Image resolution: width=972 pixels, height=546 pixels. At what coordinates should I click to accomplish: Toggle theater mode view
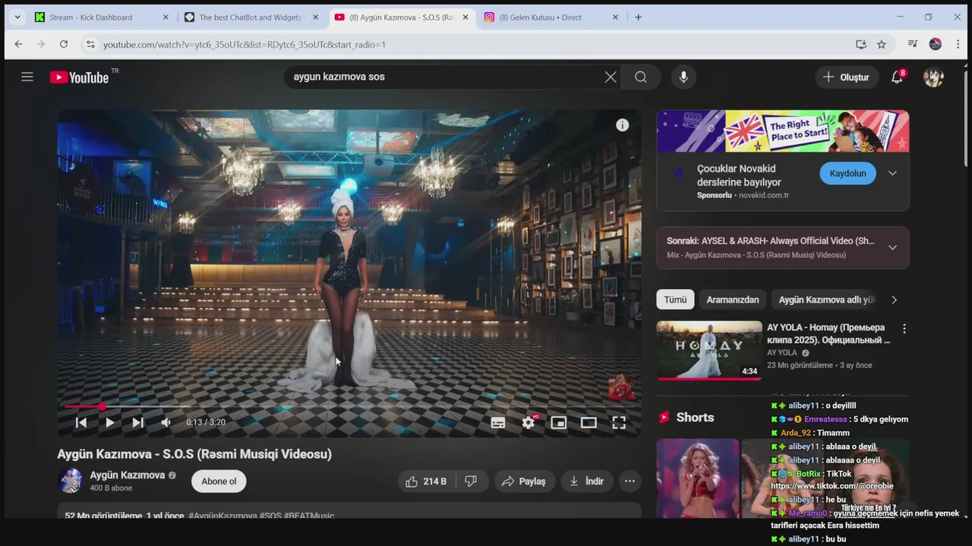589,422
